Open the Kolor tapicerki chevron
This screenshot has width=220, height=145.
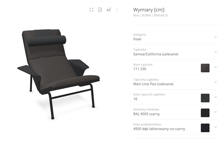216,67
